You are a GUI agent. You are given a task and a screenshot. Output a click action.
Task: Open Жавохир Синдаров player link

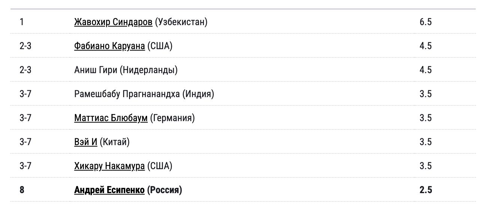(113, 22)
